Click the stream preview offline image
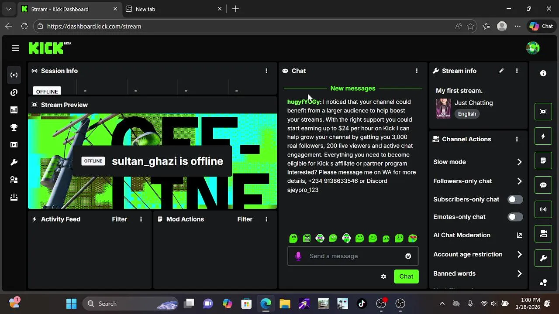This screenshot has width=559, height=314. [x=152, y=161]
